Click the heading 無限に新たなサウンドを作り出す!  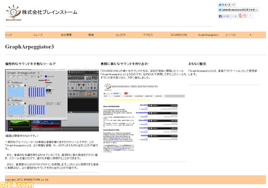tap(124, 64)
